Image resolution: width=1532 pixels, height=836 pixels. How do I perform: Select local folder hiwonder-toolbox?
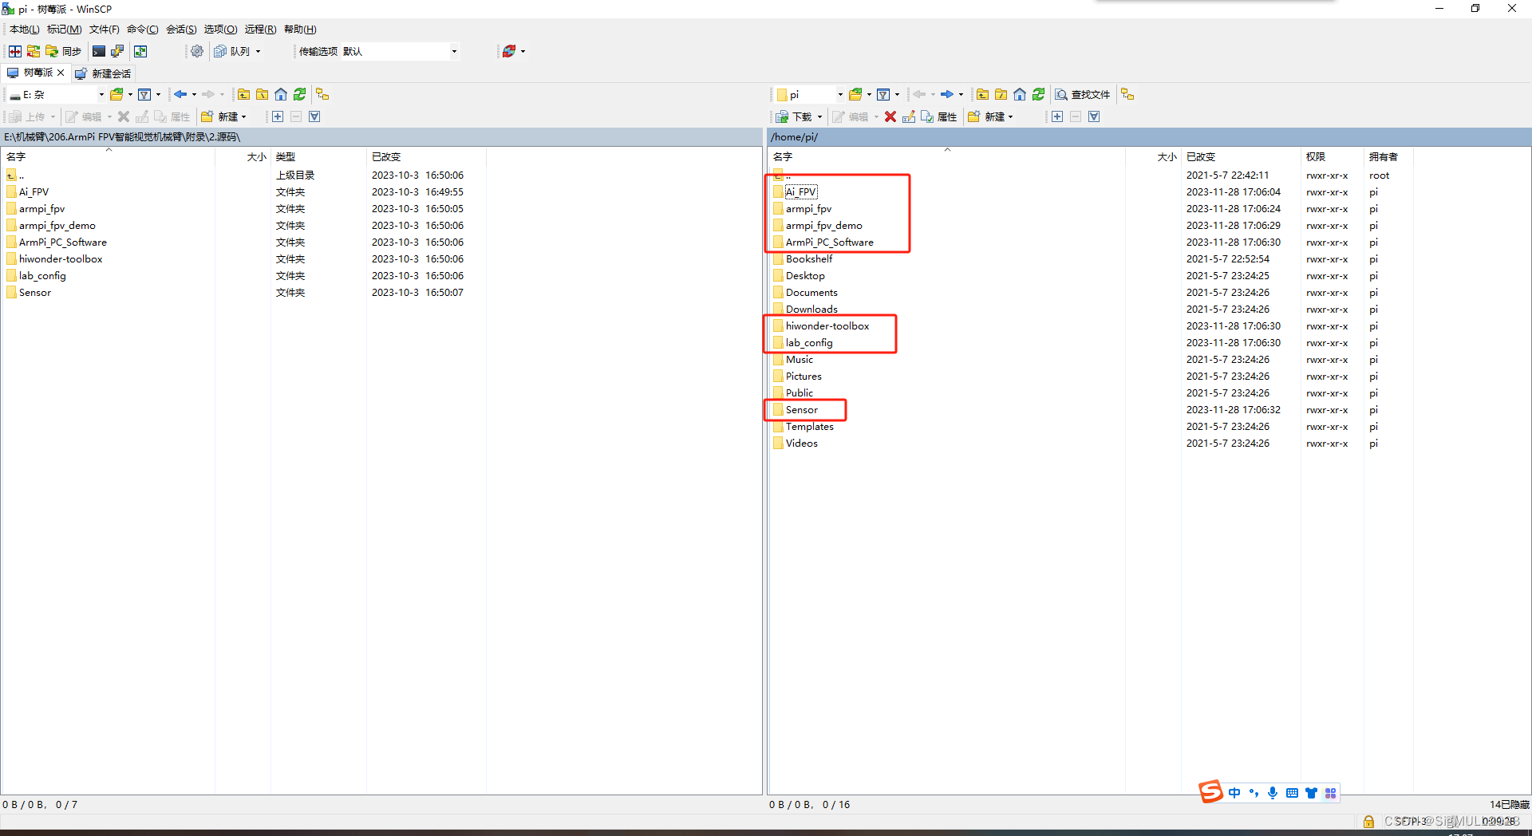pyautogui.click(x=61, y=259)
